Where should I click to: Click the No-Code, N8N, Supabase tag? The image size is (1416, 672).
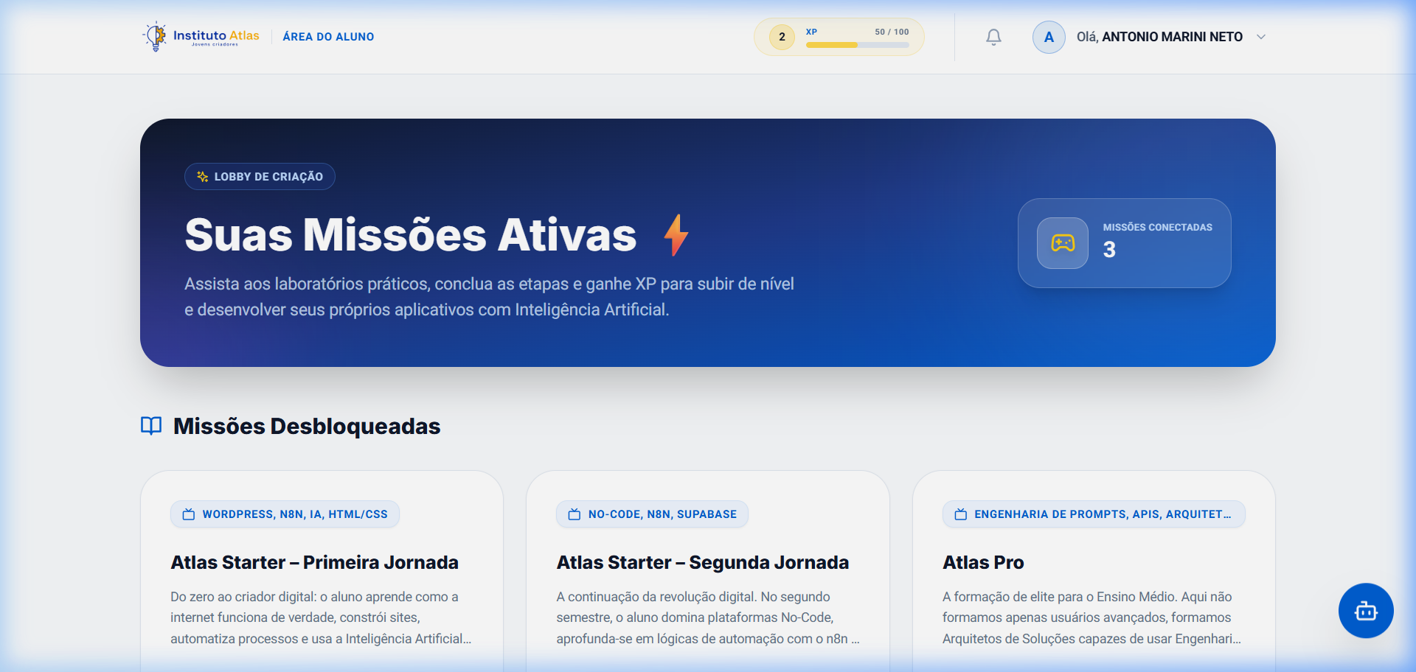pos(652,514)
